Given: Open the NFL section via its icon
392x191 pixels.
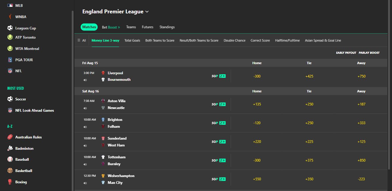Looking at the screenshot, I should pos(10,71).
